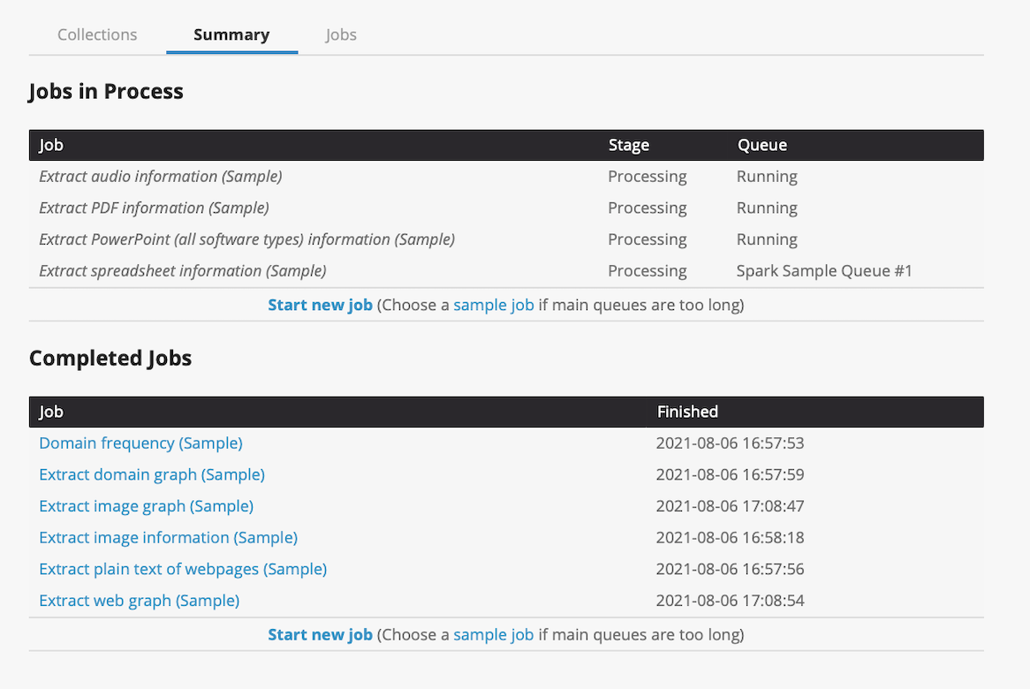
Task: Click the Queue column header
Action: pos(761,146)
